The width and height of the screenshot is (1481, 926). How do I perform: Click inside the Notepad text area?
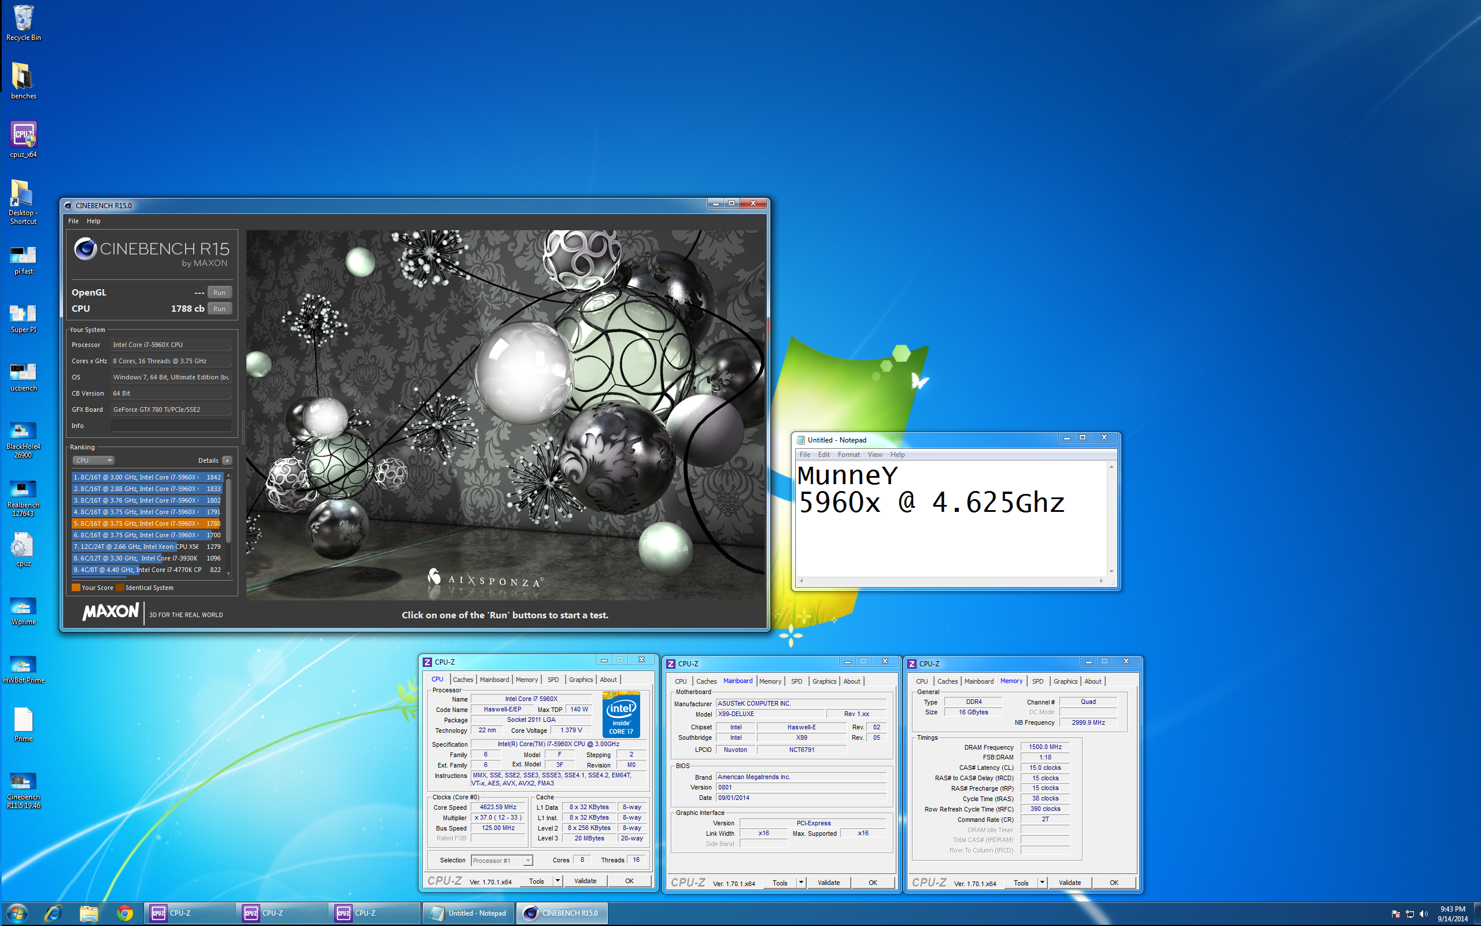951,518
